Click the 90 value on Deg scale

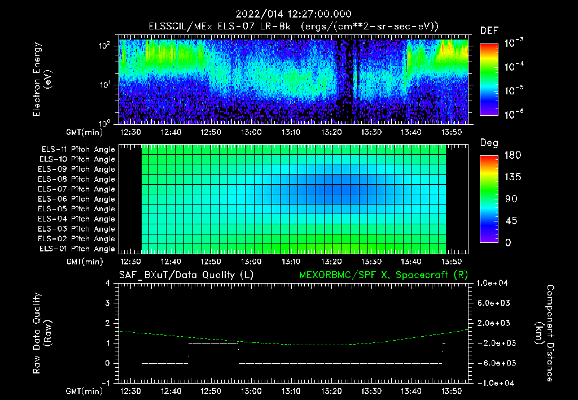coord(511,199)
